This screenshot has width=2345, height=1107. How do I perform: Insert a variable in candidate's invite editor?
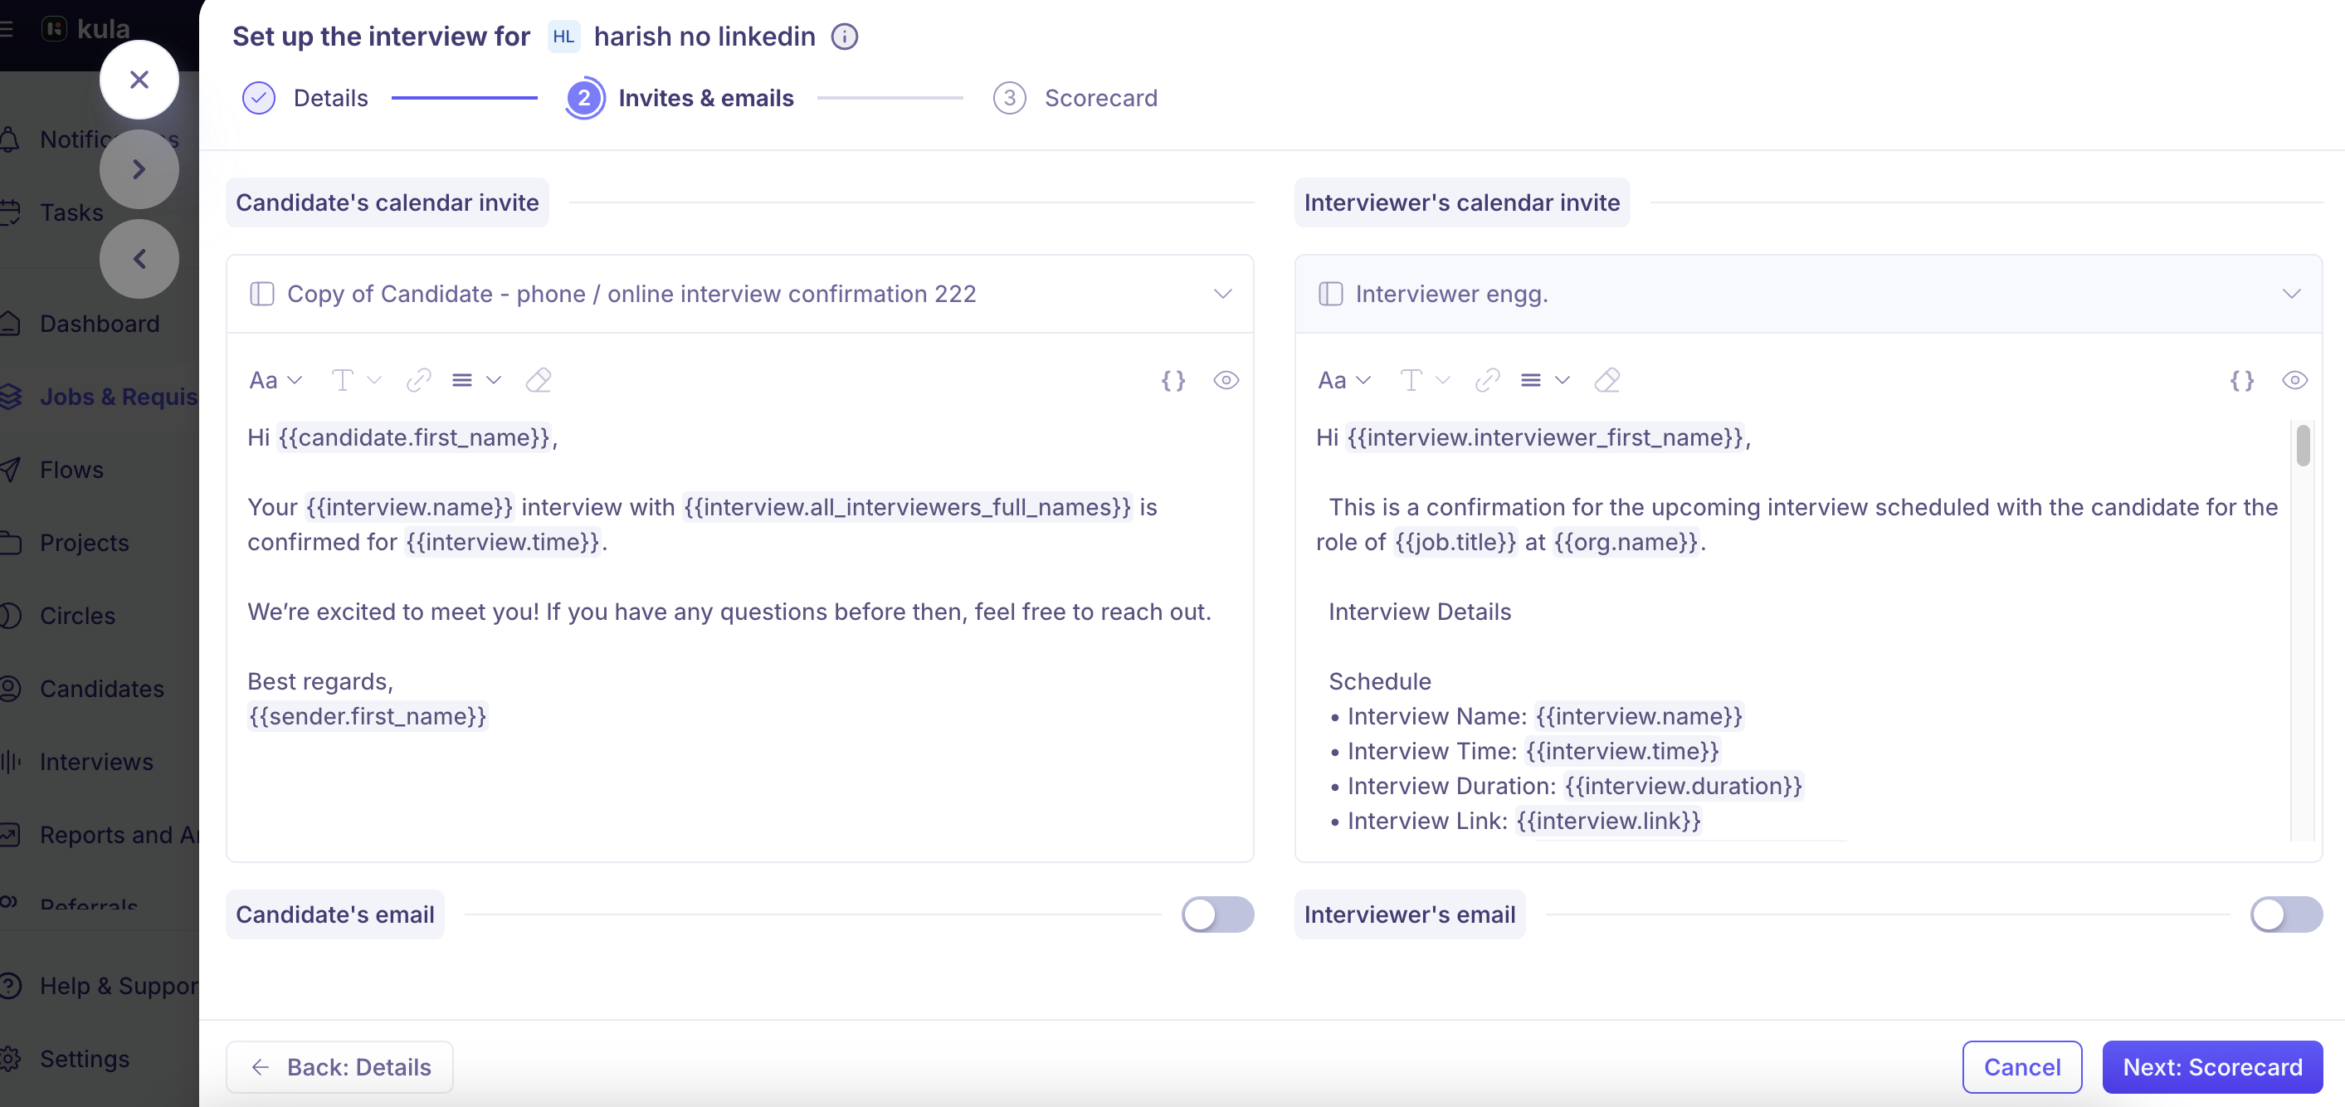click(1173, 381)
